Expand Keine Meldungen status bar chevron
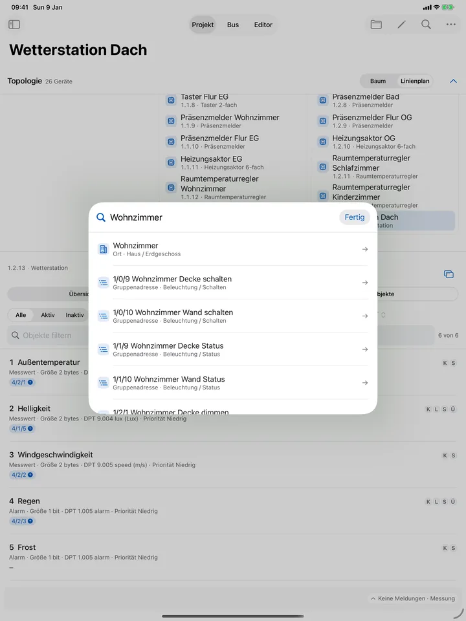 pos(373,598)
